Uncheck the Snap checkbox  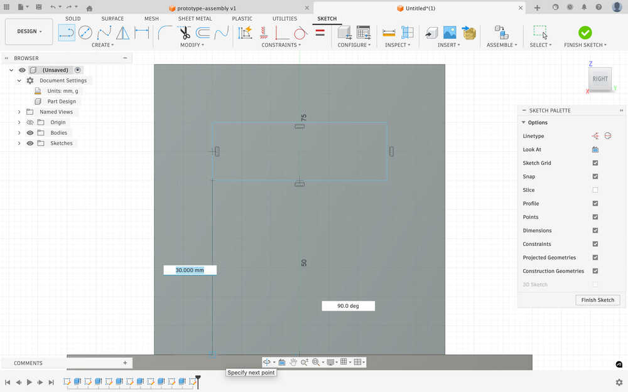[595, 176]
